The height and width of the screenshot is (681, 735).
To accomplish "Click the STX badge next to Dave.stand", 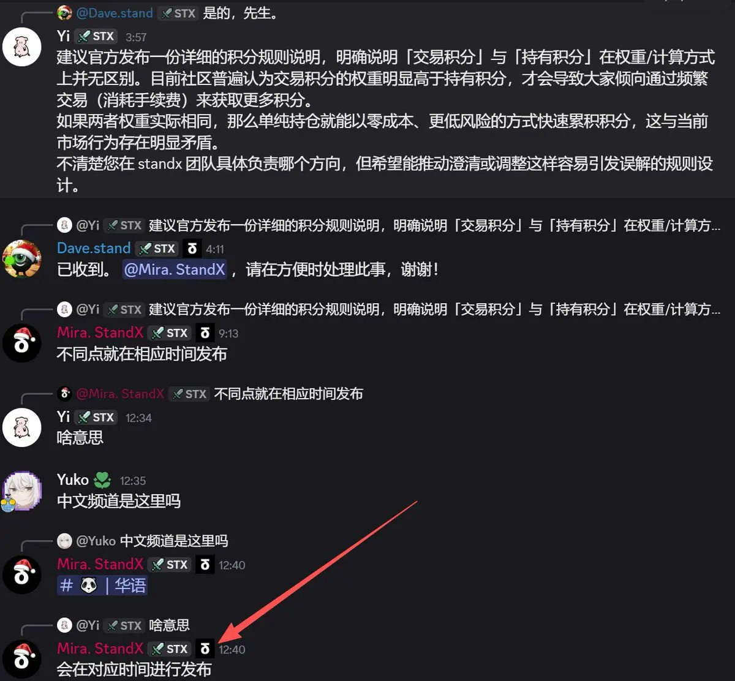I will [157, 249].
